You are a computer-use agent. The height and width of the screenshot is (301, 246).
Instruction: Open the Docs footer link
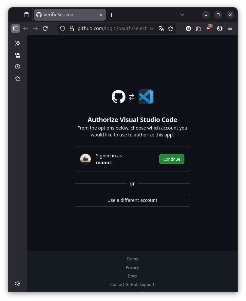132,276
